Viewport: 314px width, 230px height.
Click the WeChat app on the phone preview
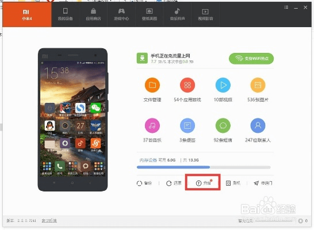coord(95,109)
